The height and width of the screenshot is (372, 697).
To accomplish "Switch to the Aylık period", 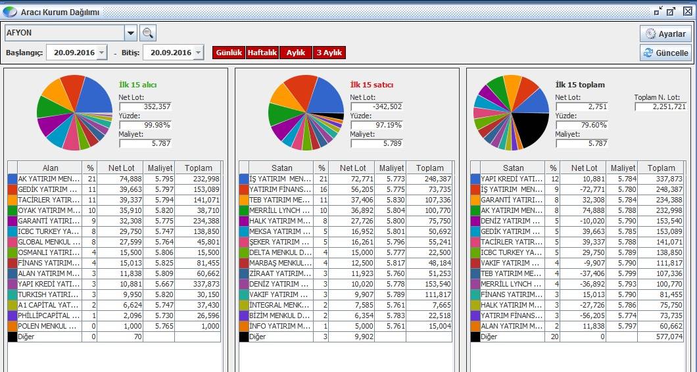I will point(296,53).
